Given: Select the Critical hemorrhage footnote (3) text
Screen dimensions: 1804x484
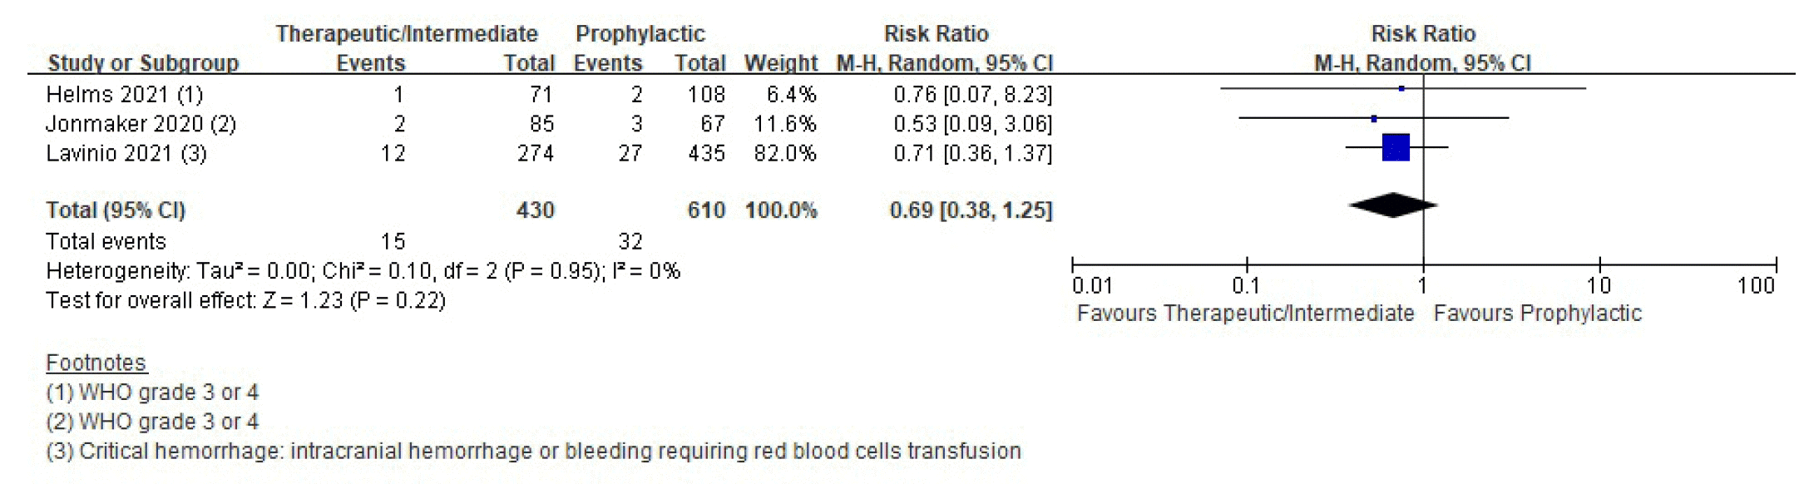Looking at the screenshot, I should pyautogui.click(x=533, y=451).
